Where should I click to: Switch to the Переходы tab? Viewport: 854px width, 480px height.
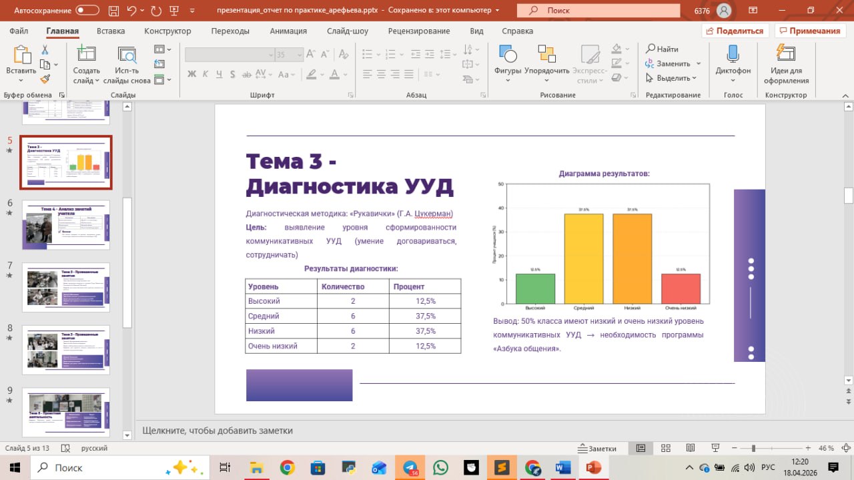(x=230, y=31)
